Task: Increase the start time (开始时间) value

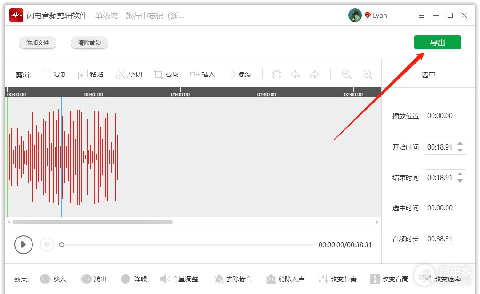Action: [460, 143]
